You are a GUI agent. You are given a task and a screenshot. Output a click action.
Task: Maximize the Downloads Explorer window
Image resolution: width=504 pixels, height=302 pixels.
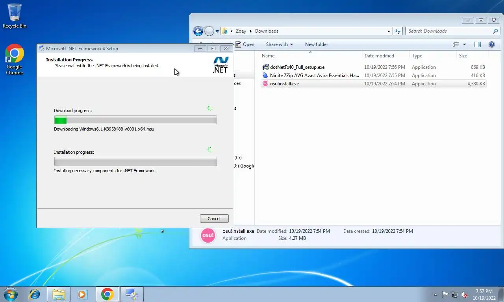click(x=481, y=20)
